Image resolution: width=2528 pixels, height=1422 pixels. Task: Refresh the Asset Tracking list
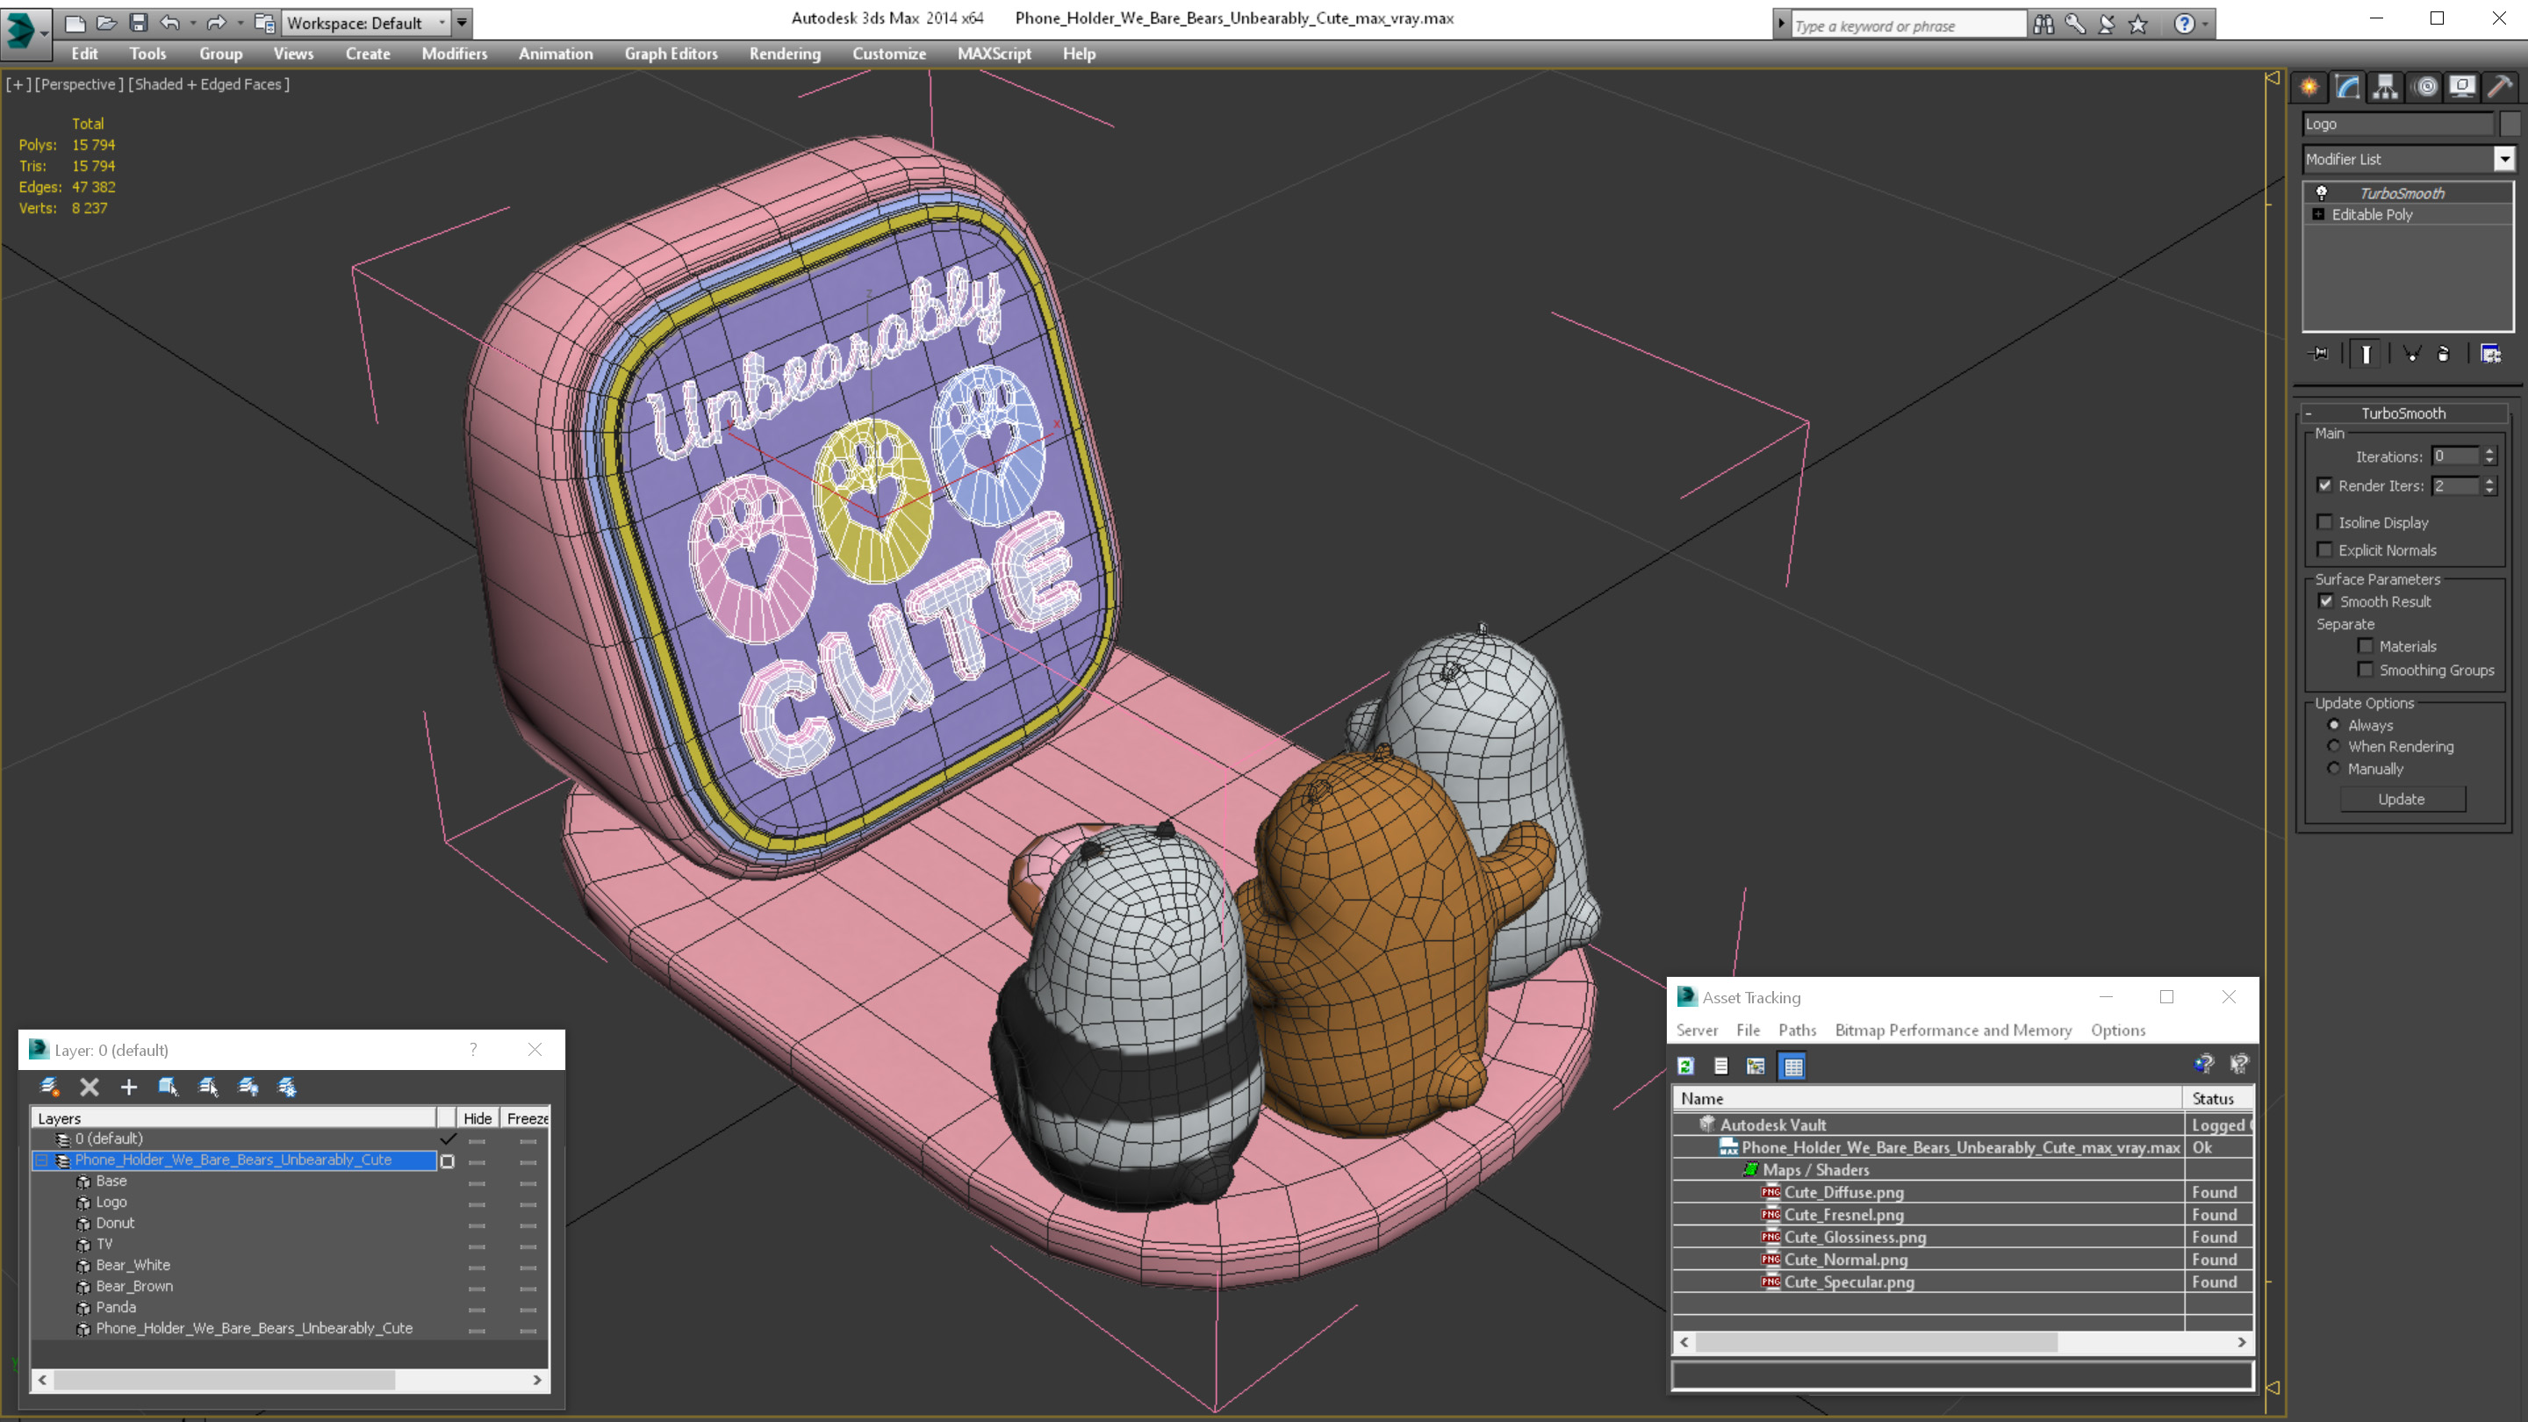pos(1686,1066)
